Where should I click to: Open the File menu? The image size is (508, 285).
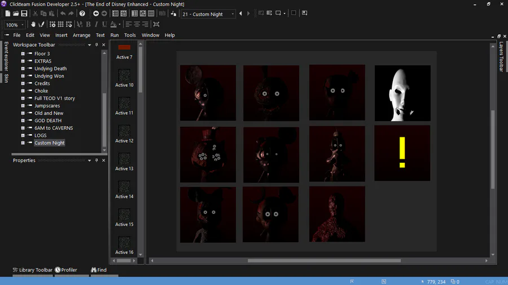[x=17, y=35]
